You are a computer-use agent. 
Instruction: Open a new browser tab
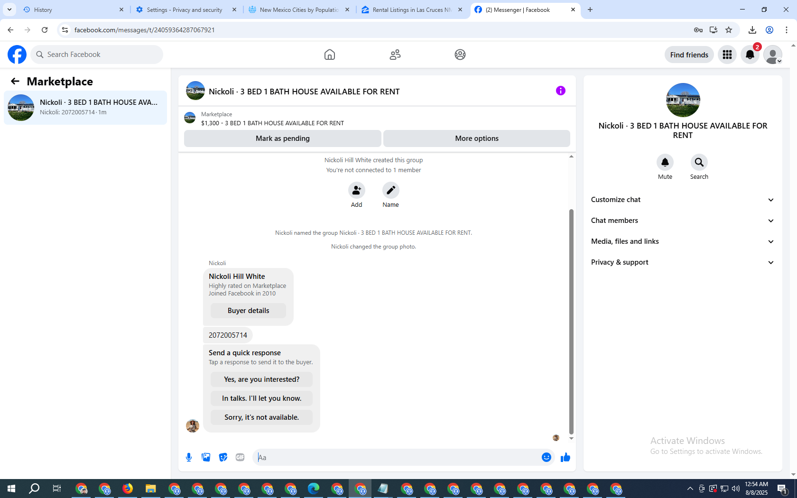(590, 9)
